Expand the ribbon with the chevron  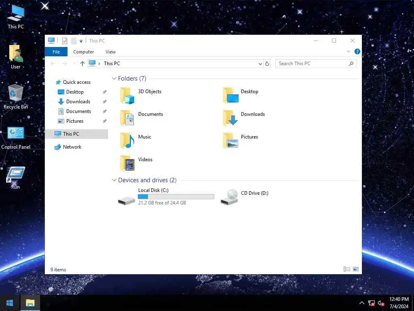[x=348, y=51]
